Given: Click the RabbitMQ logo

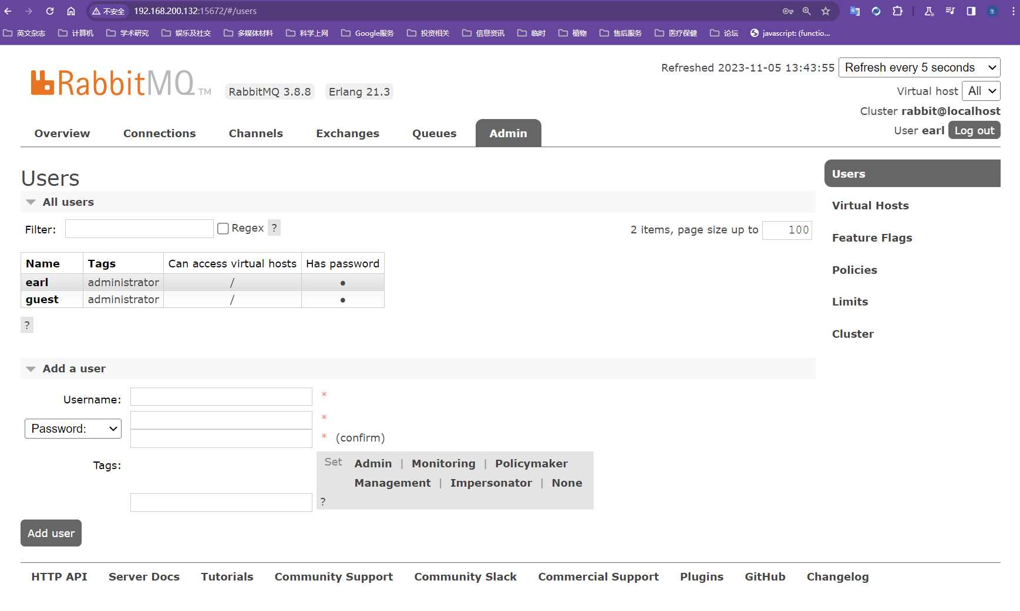Looking at the screenshot, I should coord(112,83).
